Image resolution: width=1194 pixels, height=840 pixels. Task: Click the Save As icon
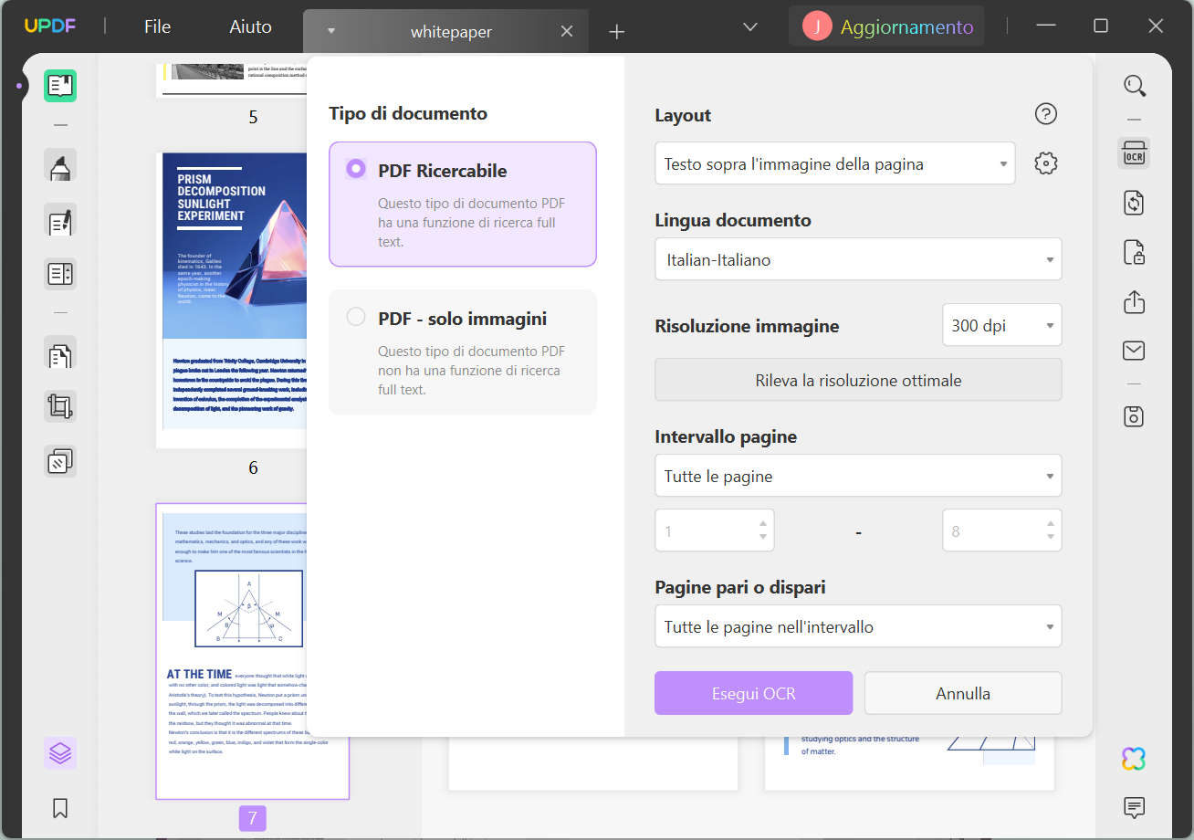1134,415
